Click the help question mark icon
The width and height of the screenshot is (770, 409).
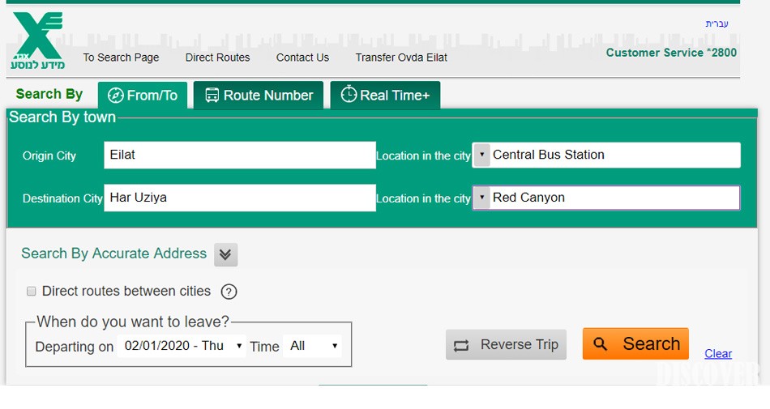229,292
